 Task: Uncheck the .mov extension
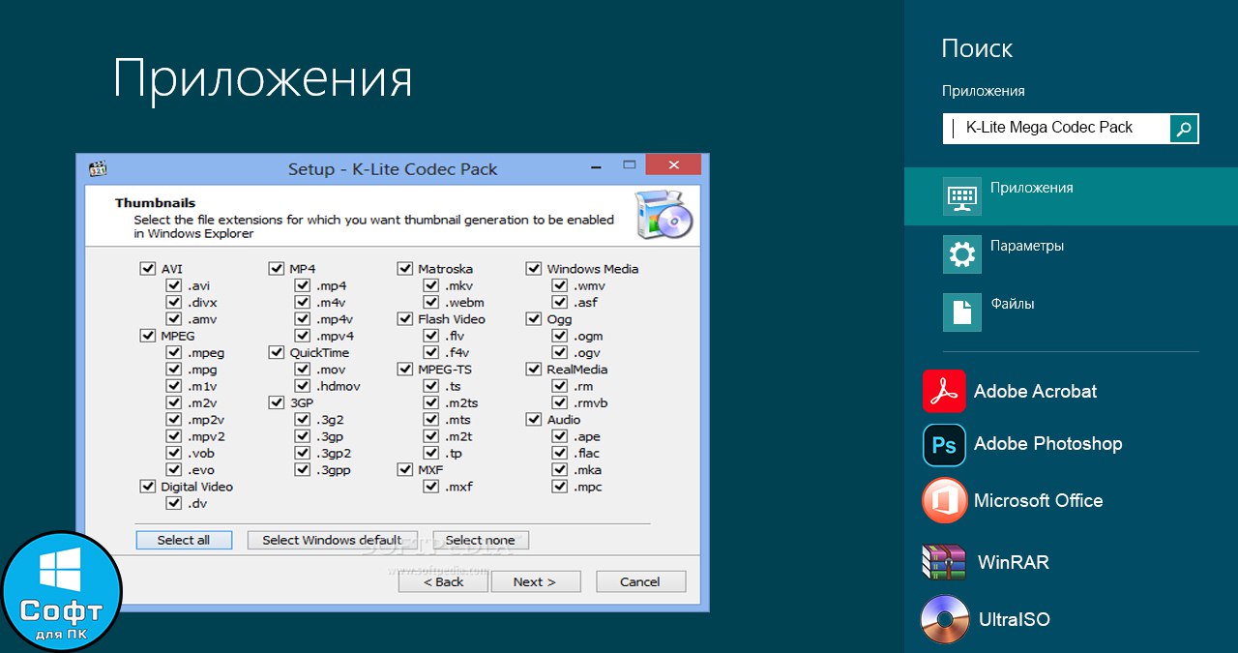pos(302,369)
